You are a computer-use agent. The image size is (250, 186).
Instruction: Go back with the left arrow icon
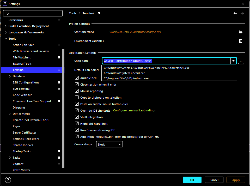(235, 13)
